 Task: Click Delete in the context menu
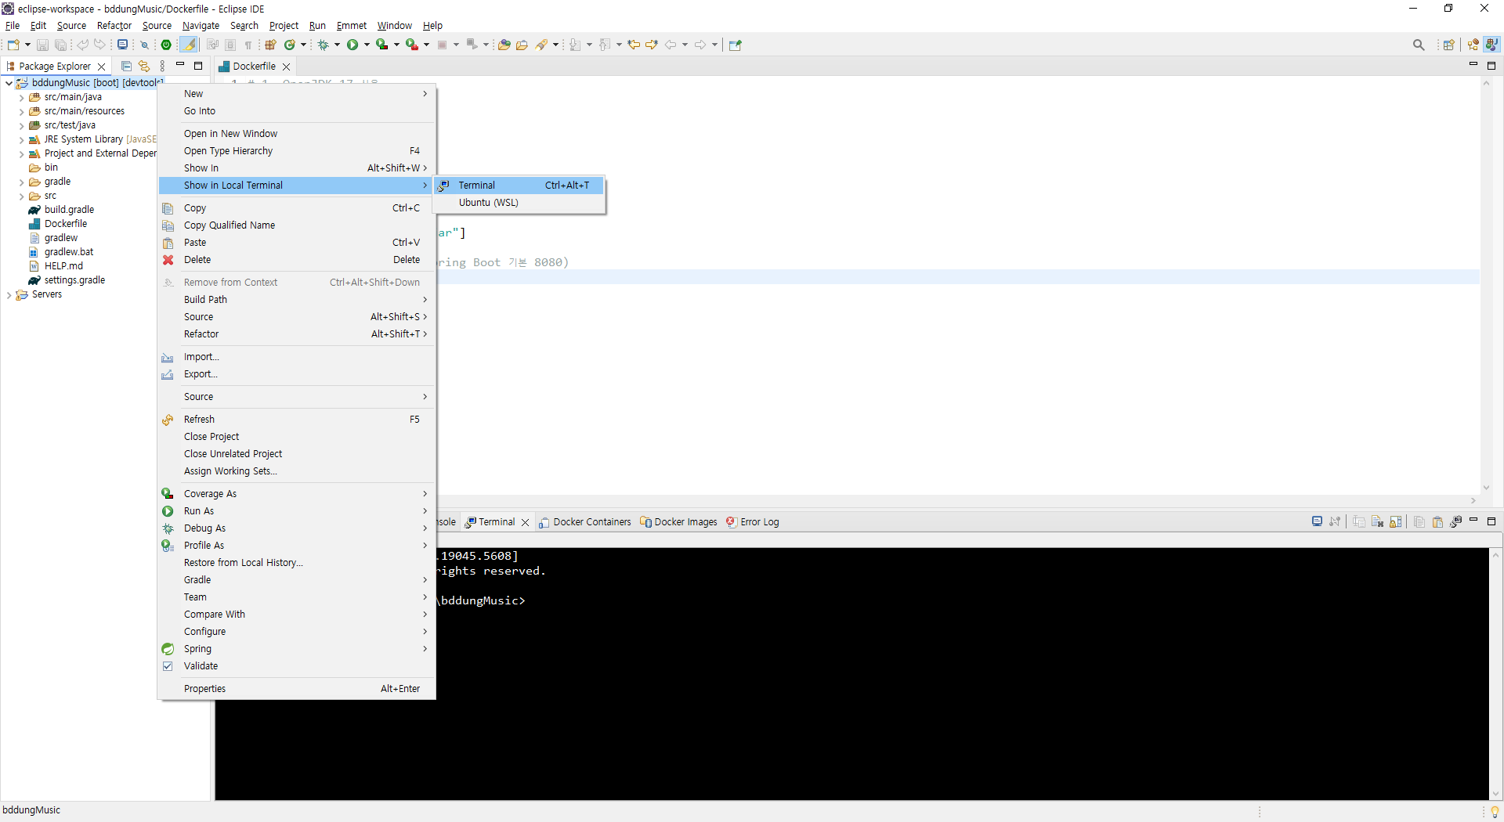pos(297,260)
